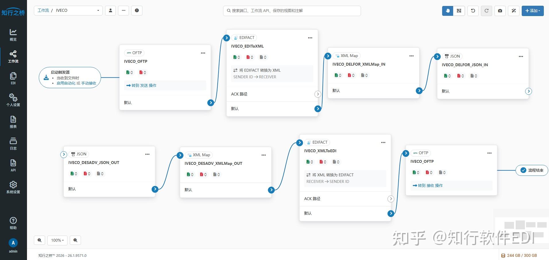Click the IVECO_DESADV_XMLMap_OUT default output connector
The width and height of the screenshot is (549, 260).
pyautogui.click(x=271, y=190)
